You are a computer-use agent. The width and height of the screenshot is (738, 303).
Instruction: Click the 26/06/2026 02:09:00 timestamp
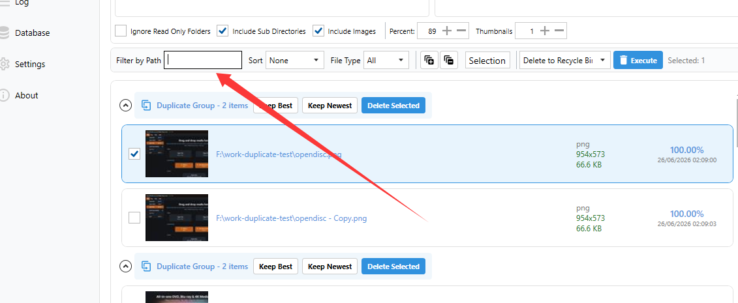click(686, 160)
